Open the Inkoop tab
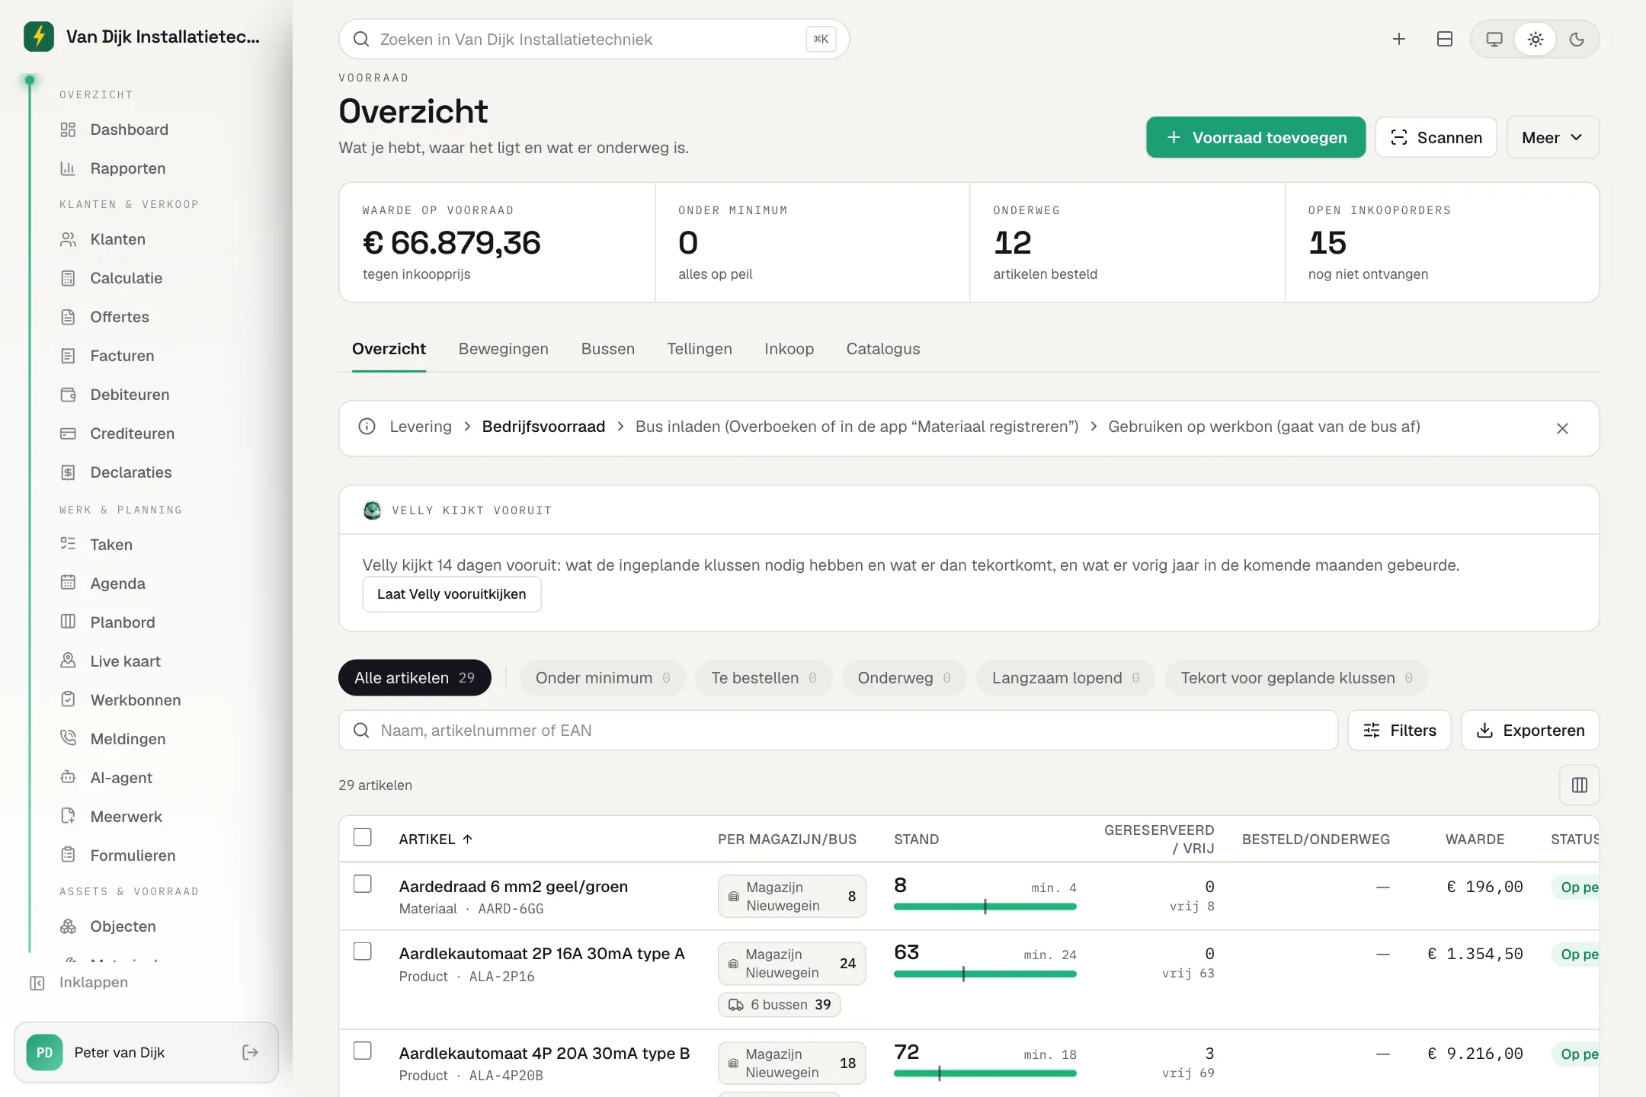Viewport: 1646px width, 1097px height. [789, 349]
